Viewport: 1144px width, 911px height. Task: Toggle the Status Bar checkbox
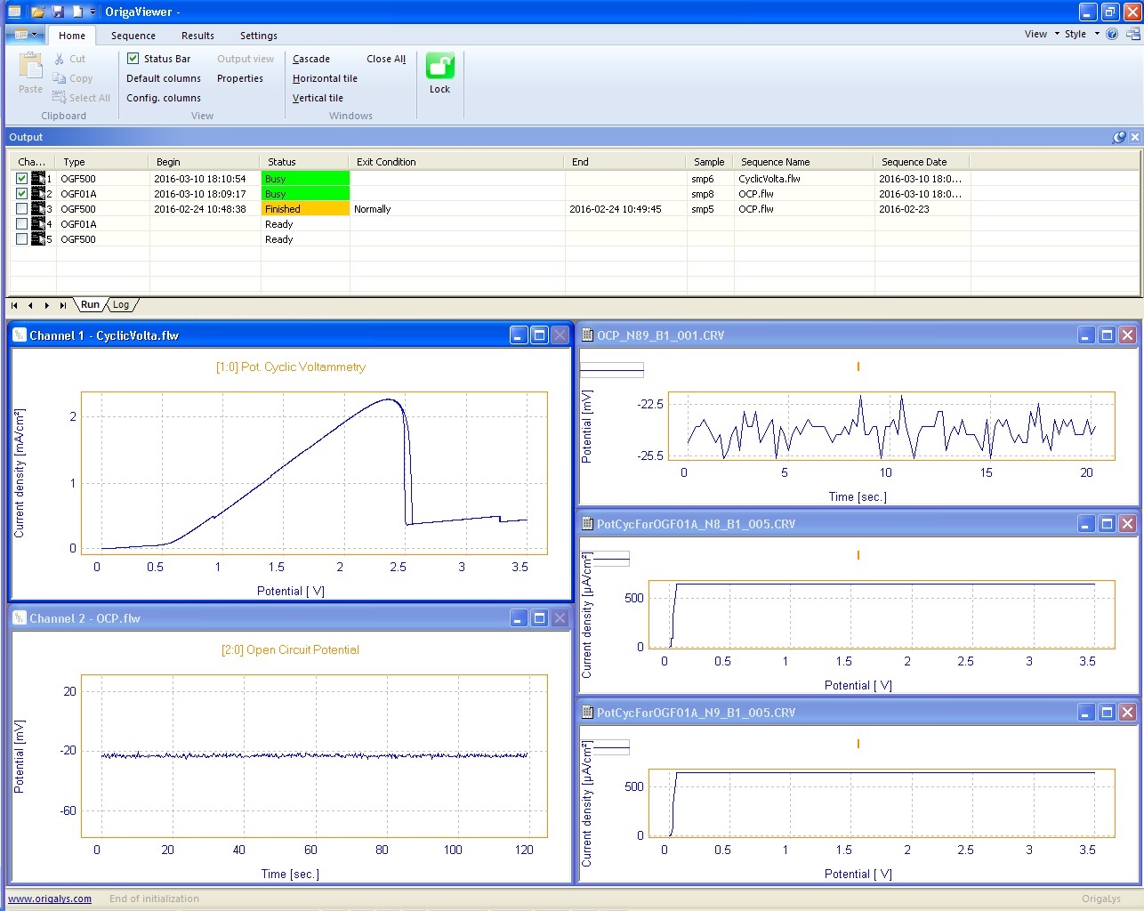133,59
